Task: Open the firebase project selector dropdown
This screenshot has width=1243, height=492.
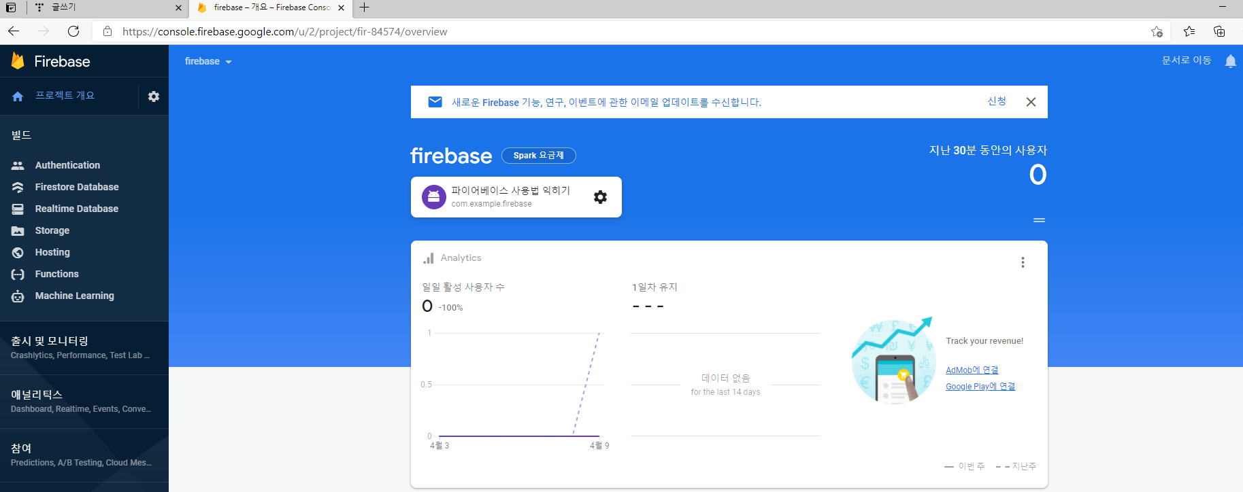Action: pos(208,61)
